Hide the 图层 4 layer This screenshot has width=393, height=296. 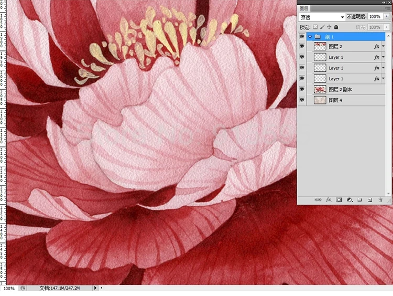302,100
